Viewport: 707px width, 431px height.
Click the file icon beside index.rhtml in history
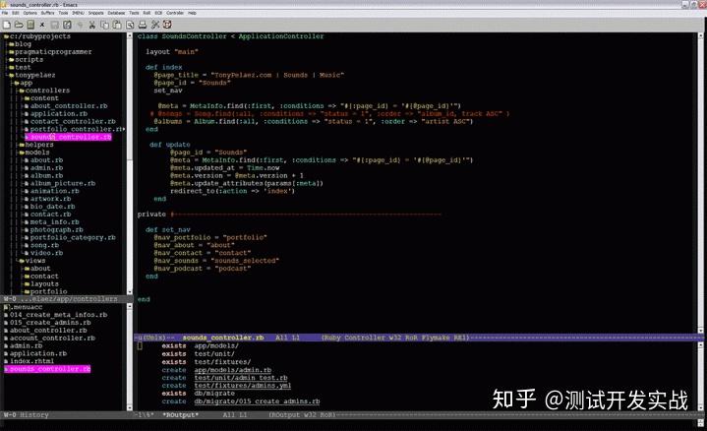coord(6,361)
